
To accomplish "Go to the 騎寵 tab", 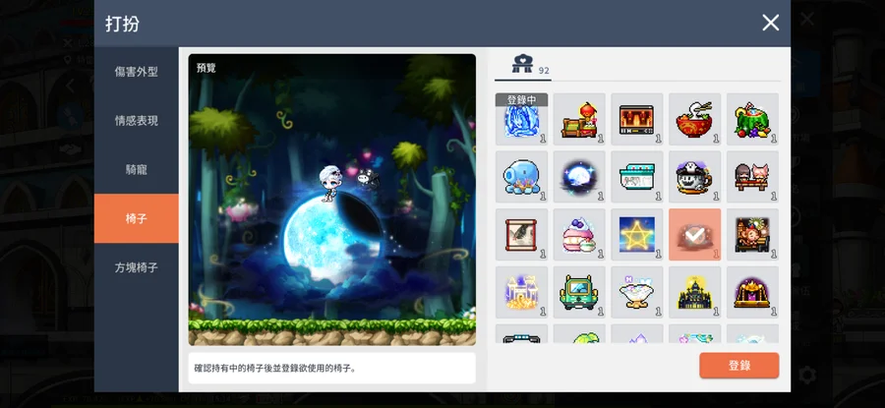I will pyautogui.click(x=136, y=169).
